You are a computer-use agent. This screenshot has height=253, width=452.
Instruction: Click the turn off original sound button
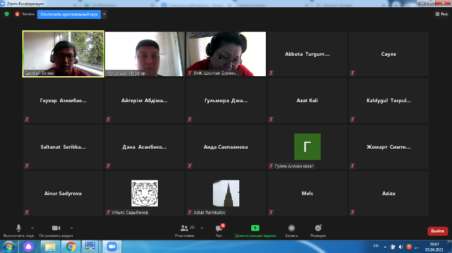tap(68, 14)
